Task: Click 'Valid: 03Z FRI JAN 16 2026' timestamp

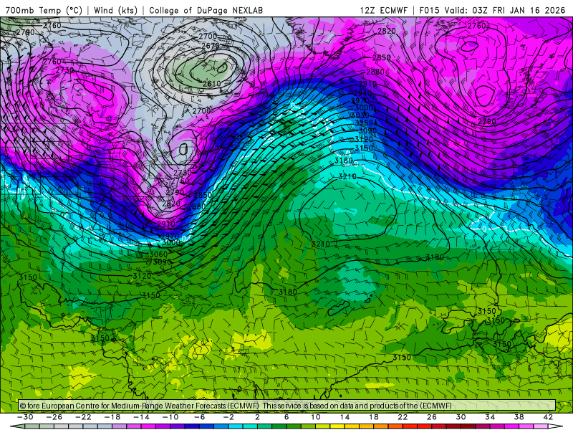Action: 505,10
